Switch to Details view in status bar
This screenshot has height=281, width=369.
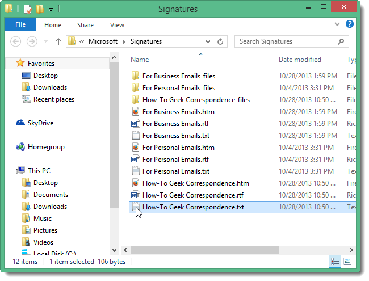pos(335,261)
